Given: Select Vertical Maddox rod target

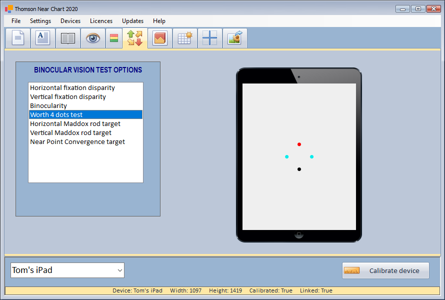Looking at the screenshot, I should click(70, 133).
